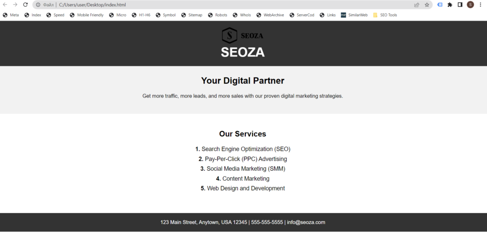Screen dimensions: 487x236
Task: Open the H1-H6 bookmark
Action: (x=141, y=15)
